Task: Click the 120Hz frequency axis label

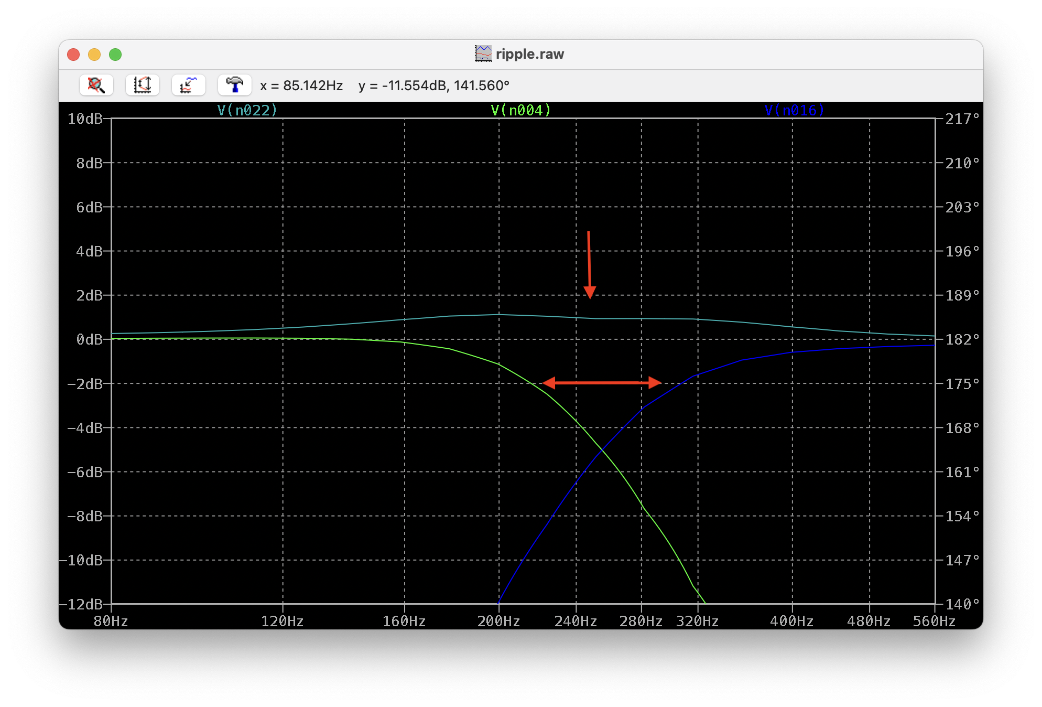Action: point(283,622)
